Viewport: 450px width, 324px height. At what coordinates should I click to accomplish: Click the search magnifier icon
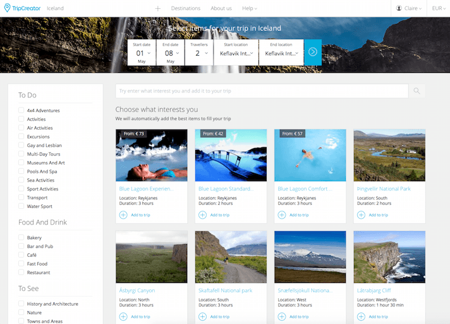417,91
